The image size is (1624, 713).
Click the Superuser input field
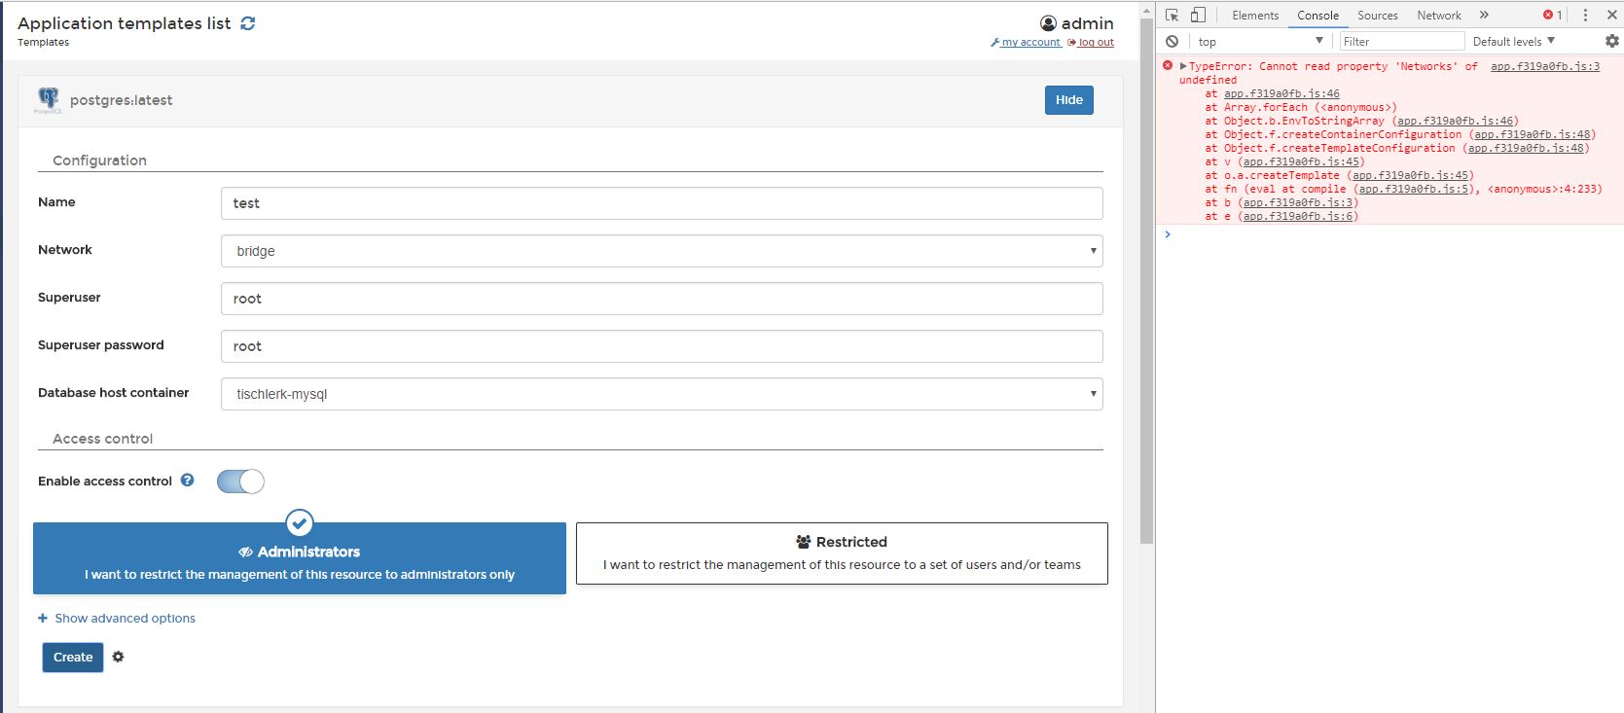tap(662, 299)
